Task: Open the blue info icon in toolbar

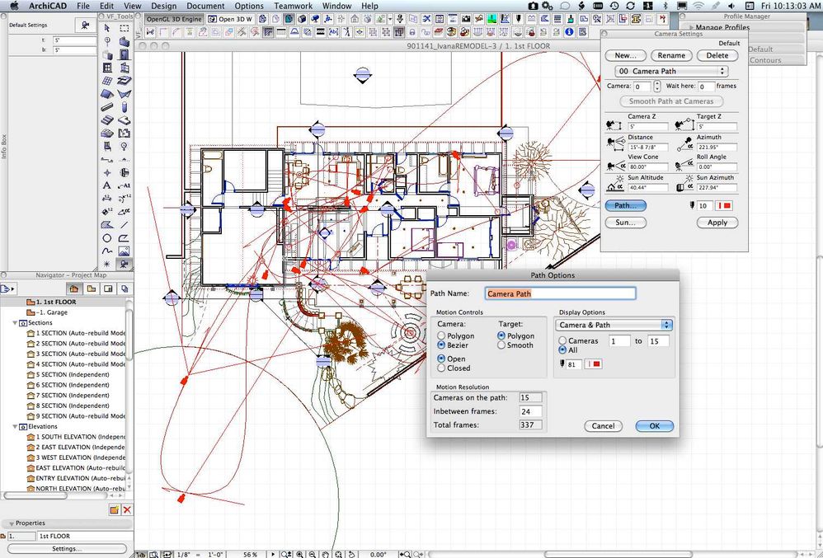Action: tap(570, 31)
